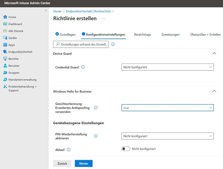Open Dashboard in the sidebar
Screen dimensions: 223x169
(15, 24)
